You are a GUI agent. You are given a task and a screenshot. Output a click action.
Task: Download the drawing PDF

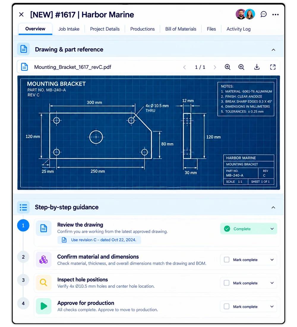point(257,67)
